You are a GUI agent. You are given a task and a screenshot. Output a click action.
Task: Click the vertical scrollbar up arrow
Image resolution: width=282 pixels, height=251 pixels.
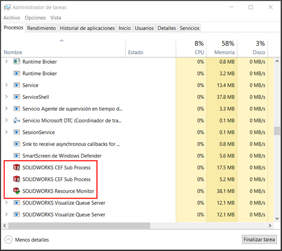[x=277, y=61]
